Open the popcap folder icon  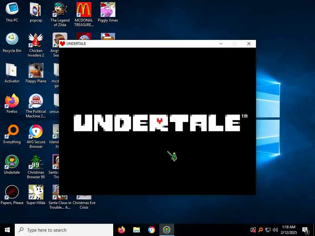(36, 12)
